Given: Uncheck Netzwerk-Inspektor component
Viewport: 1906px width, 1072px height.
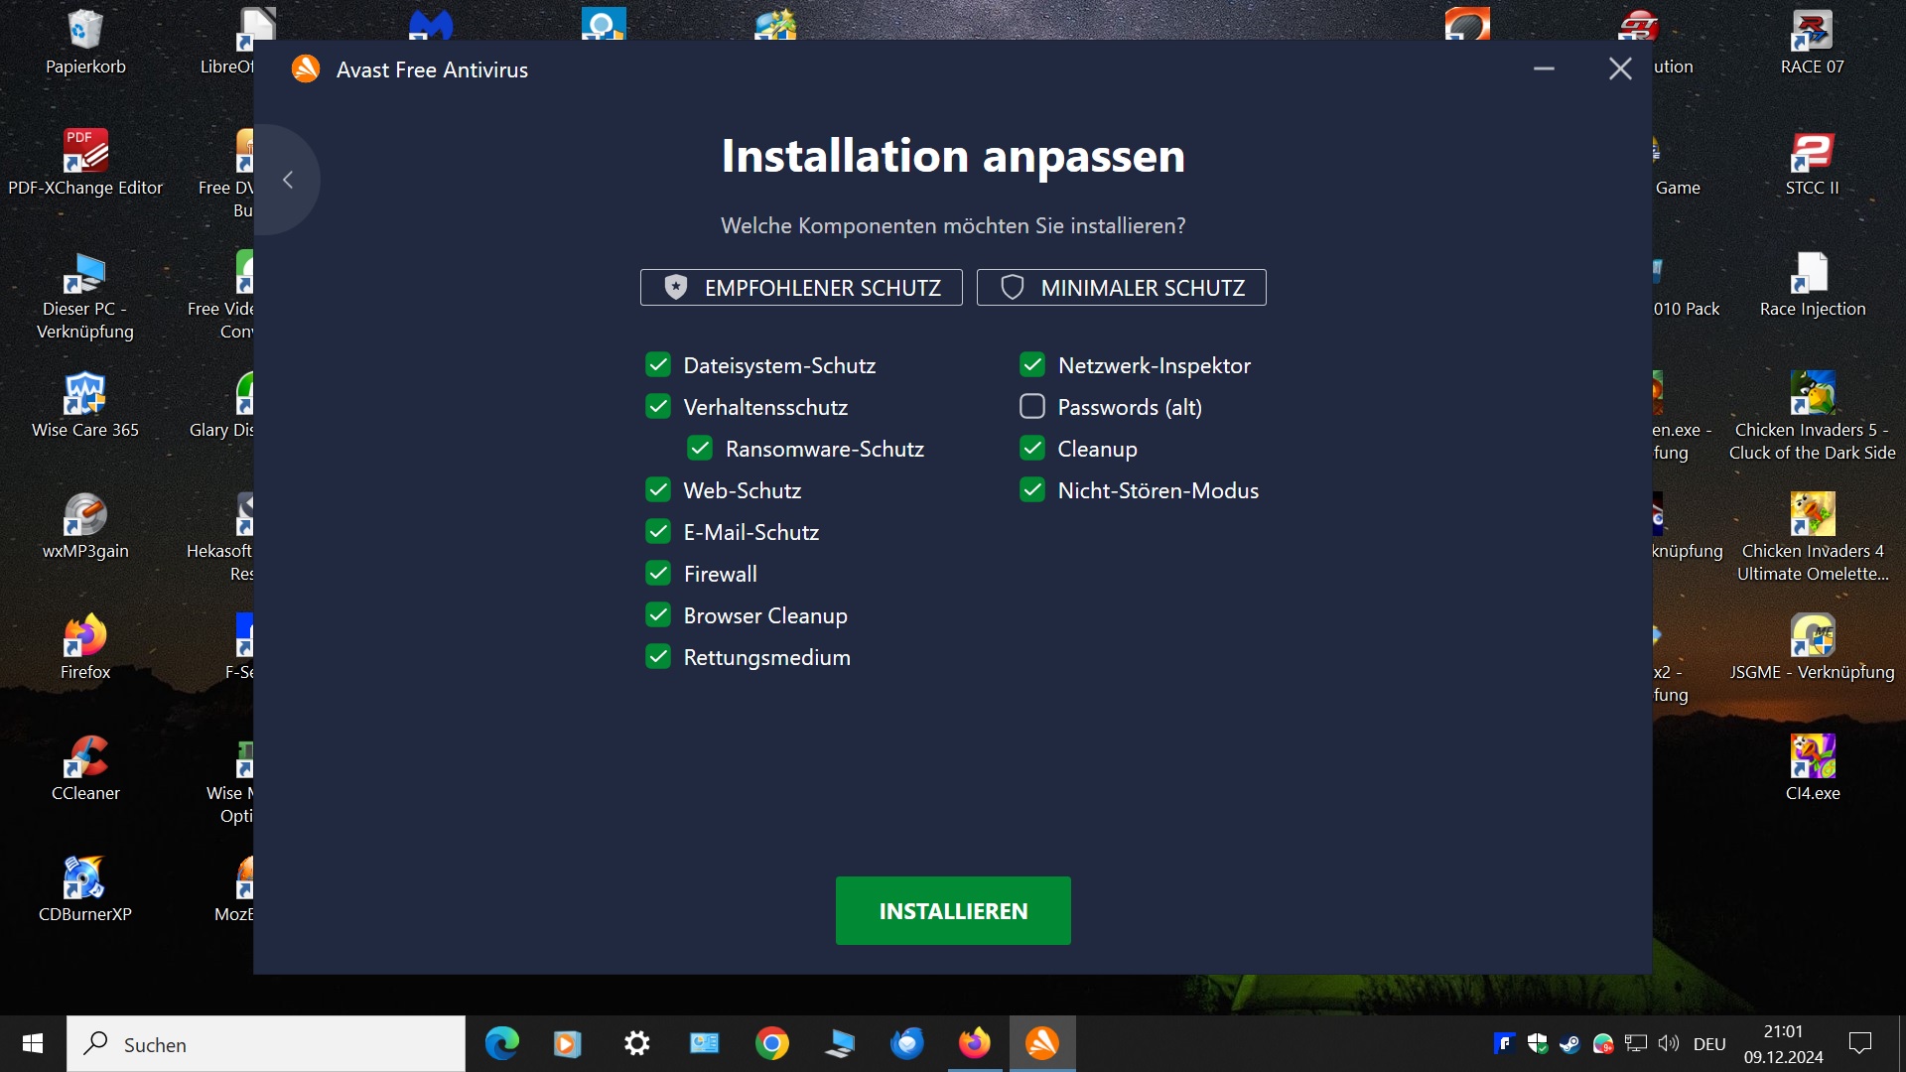Looking at the screenshot, I should click(1032, 365).
